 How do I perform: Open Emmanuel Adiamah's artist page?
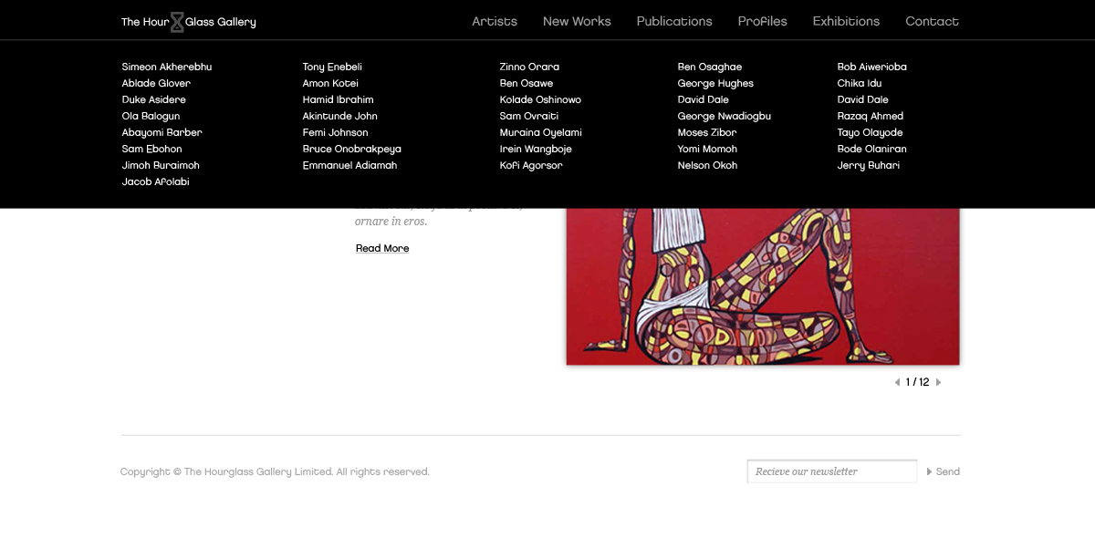(350, 165)
